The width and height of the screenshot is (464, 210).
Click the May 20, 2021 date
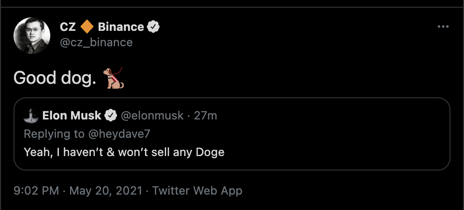[106, 191]
